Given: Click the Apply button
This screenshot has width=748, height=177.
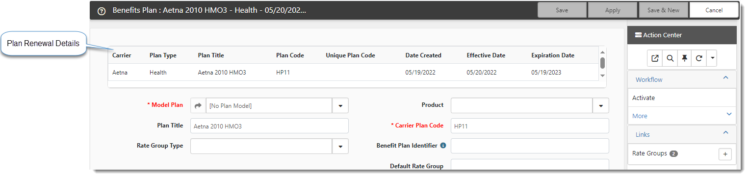Looking at the screenshot, I should (612, 10).
